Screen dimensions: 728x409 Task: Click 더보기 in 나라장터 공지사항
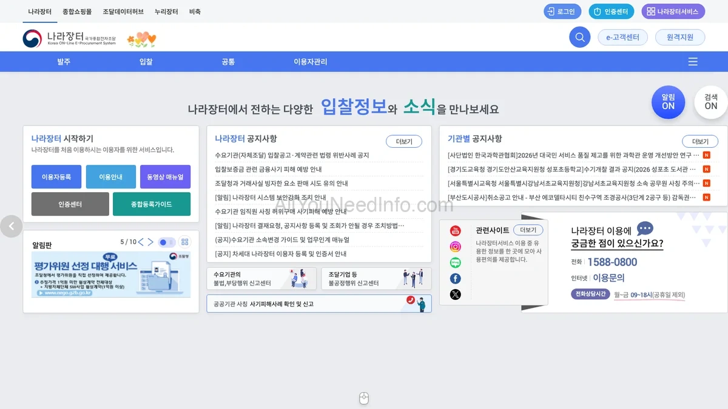tap(404, 141)
